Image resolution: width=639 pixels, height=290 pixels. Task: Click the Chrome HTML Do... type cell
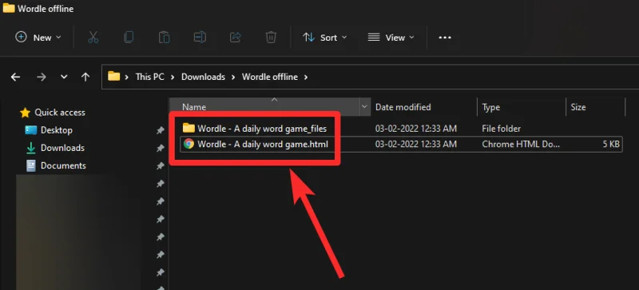[522, 144]
